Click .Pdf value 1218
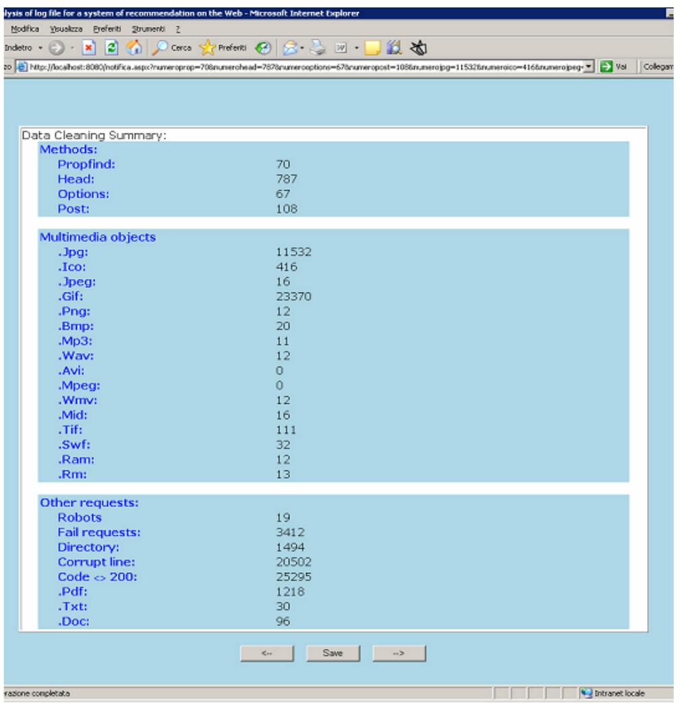Viewport: 680px width, 705px height. point(290,592)
